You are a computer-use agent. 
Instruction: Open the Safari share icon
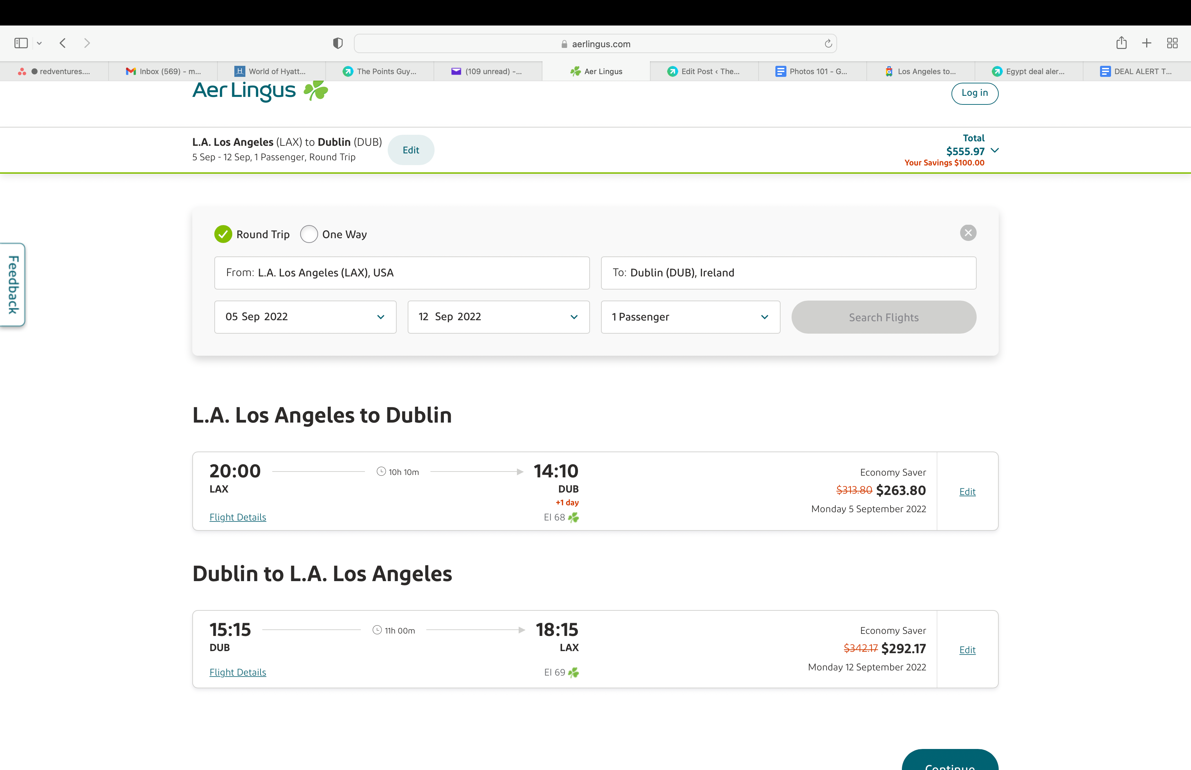(1121, 43)
